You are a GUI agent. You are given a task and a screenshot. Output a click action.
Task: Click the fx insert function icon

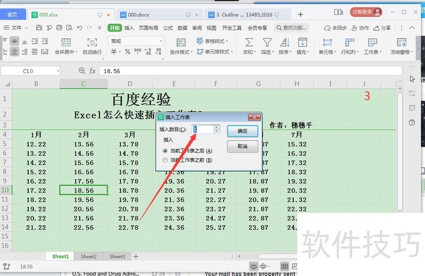point(92,71)
